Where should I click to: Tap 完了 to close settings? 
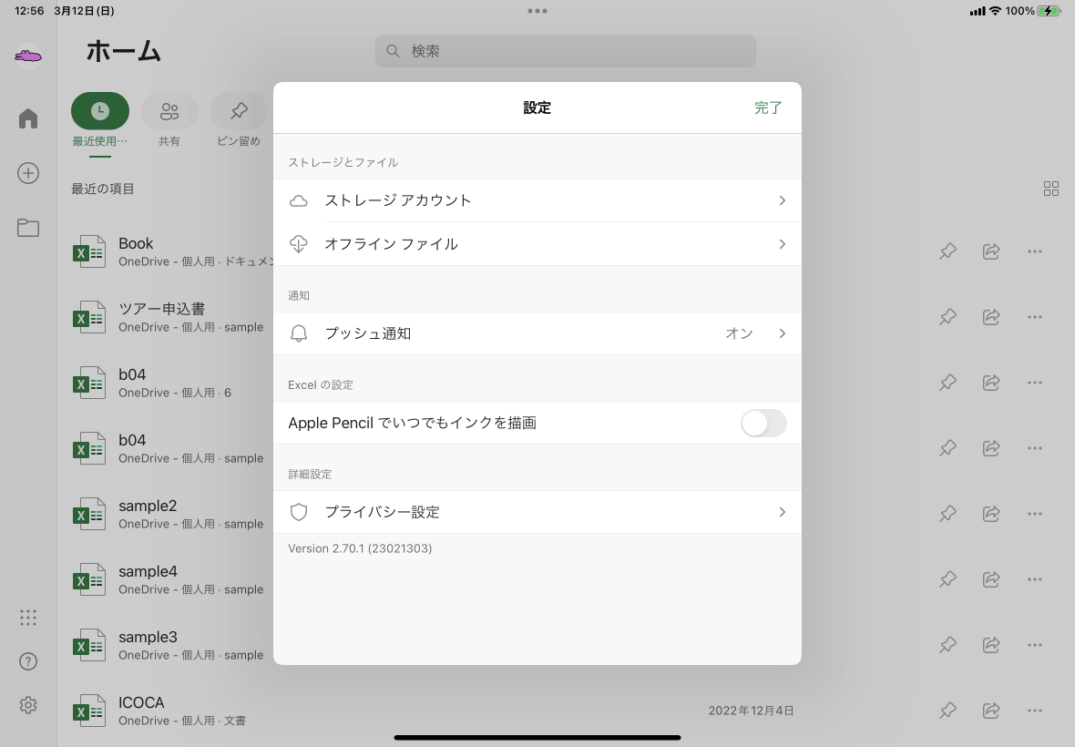768,107
